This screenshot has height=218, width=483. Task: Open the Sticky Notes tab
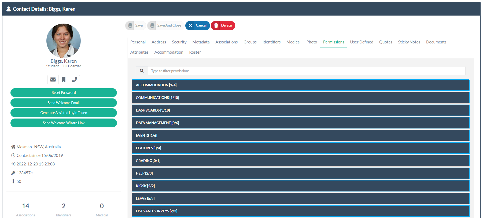pos(409,42)
